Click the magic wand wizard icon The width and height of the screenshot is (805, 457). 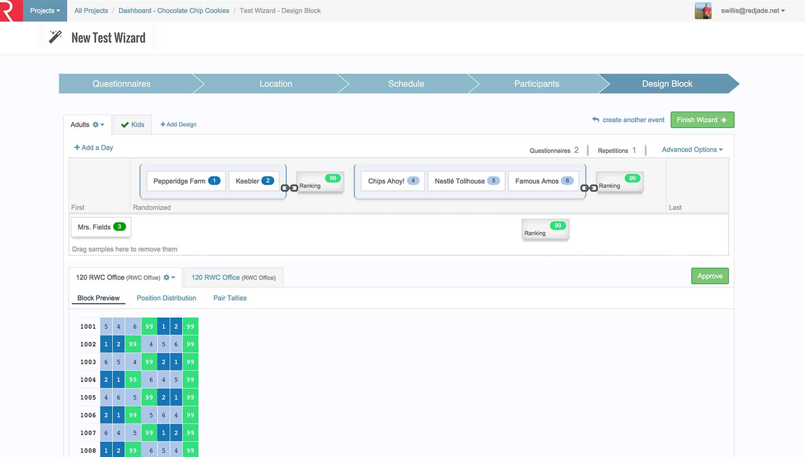tap(56, 37)
